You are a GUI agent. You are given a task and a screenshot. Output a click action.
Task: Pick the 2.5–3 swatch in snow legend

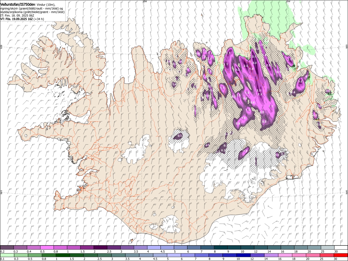(113, 248)
